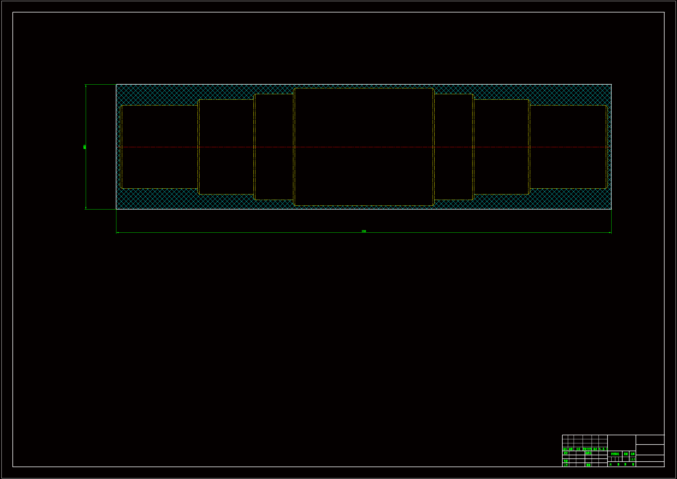Click the 工艺 process label in title block

566,465
